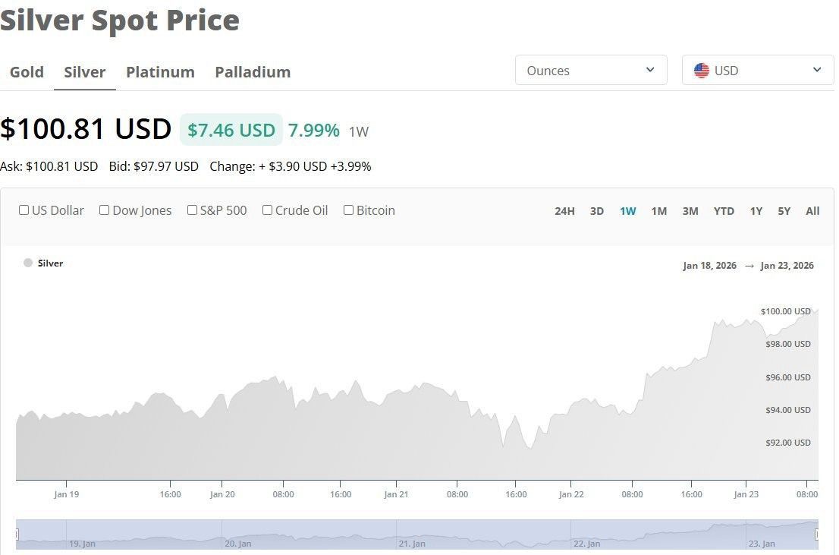The image size is (839, 555).
Task: Tick the Crude Oil checkbox
Action: point(267,210)
